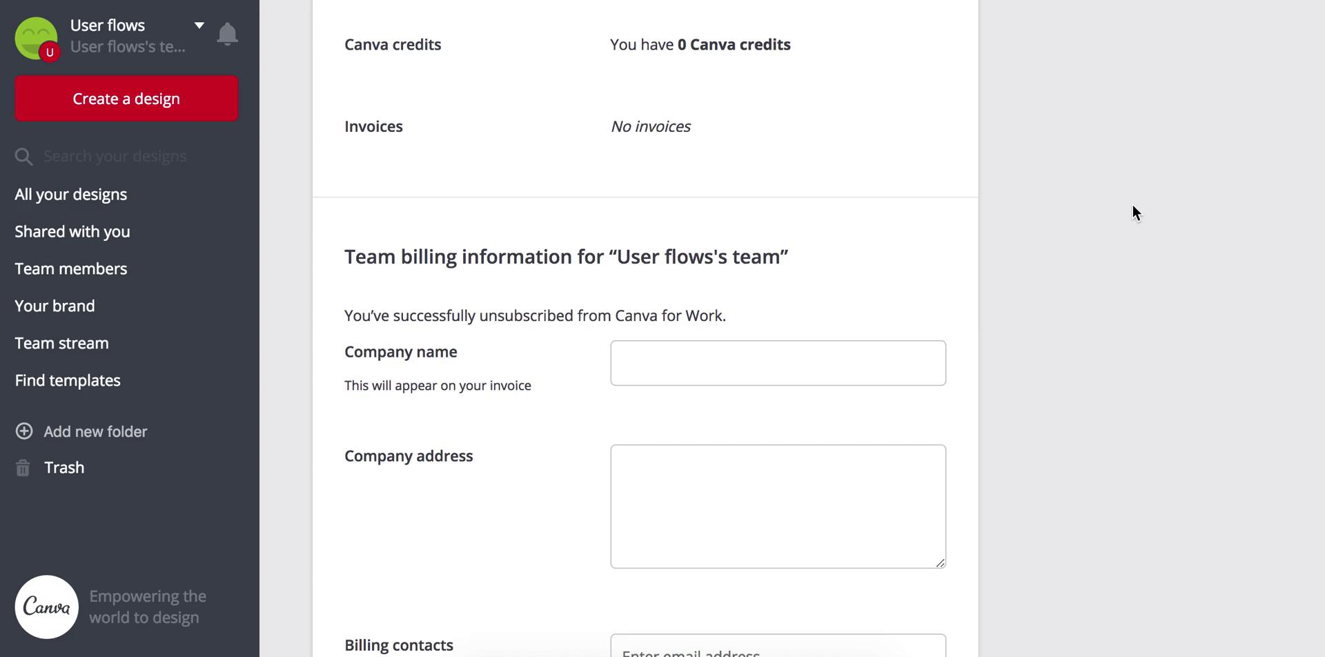Click the Company address resize handle
Image resolution: width=1325 pixels, height=657 pixels.
[940, 563]
